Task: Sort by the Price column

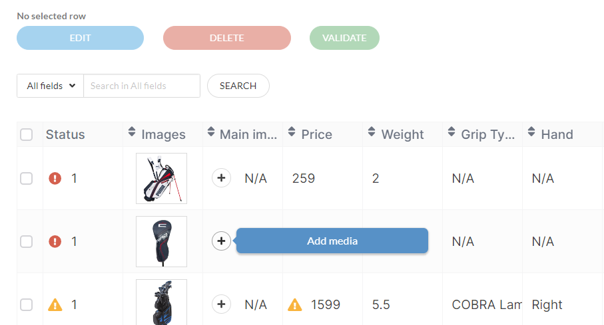Action: click(292, 132)
